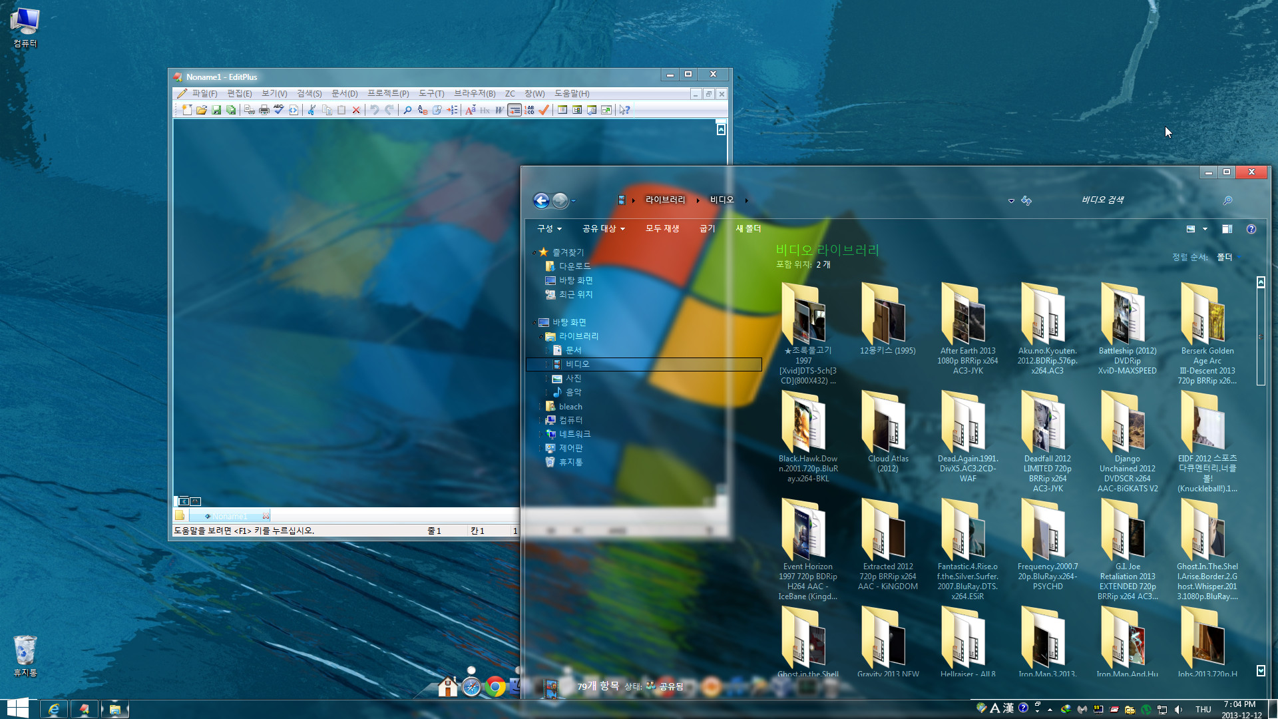Expand the arrow after 비디오 in address bar
Viewport: 1278px width, 719px height.
pos(747,200)
